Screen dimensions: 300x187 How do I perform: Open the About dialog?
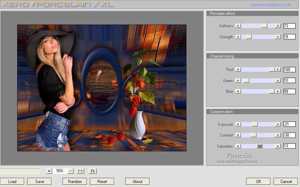pos(137,182)
